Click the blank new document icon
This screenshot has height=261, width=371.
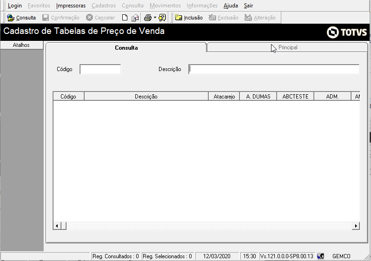point(125,18)
